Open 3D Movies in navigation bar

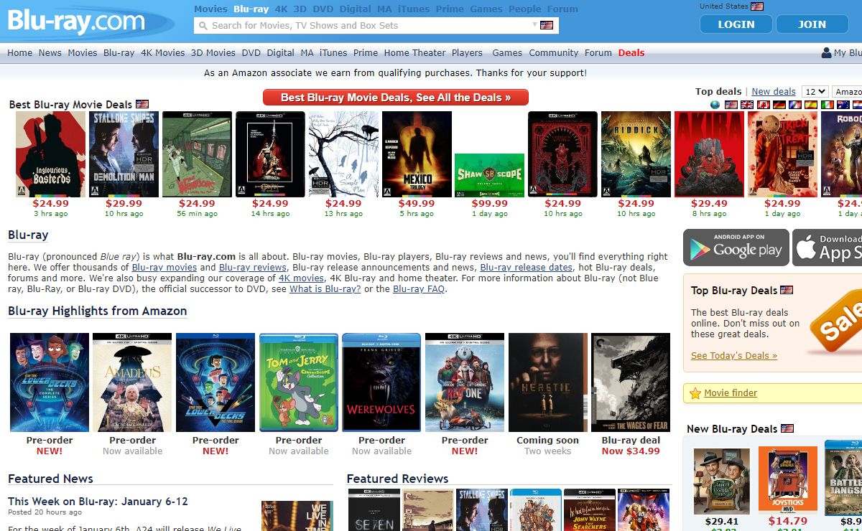pyautogui.click(x=213, y=52)
